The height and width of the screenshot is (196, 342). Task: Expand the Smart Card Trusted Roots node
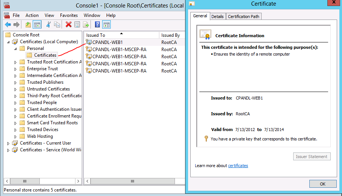pyautogui.click(x=15, y=123)
